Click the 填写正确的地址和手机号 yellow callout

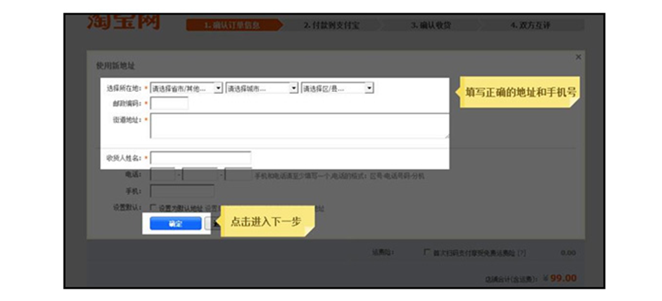(x=520, y=92)
